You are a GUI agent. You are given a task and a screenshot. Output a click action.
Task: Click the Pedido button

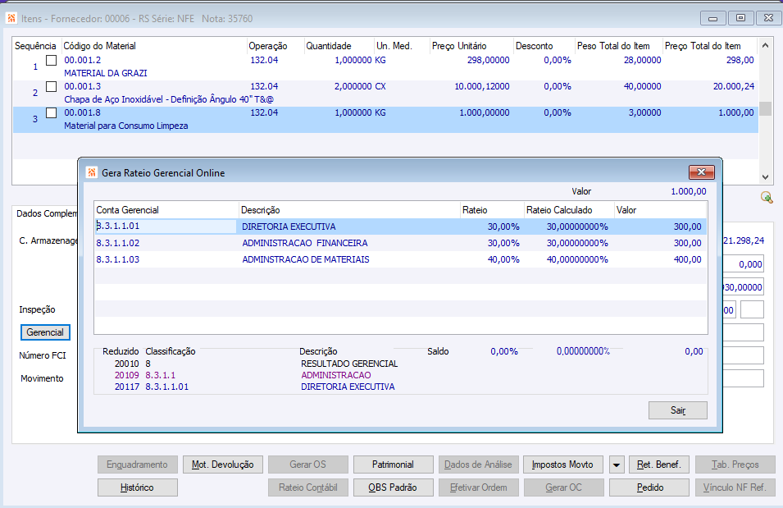pos(649,487)
